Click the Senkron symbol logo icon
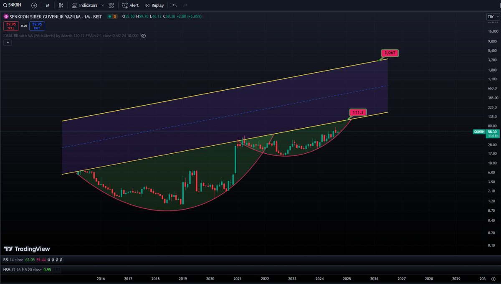 pyautogui.click(x=6, y=17)
